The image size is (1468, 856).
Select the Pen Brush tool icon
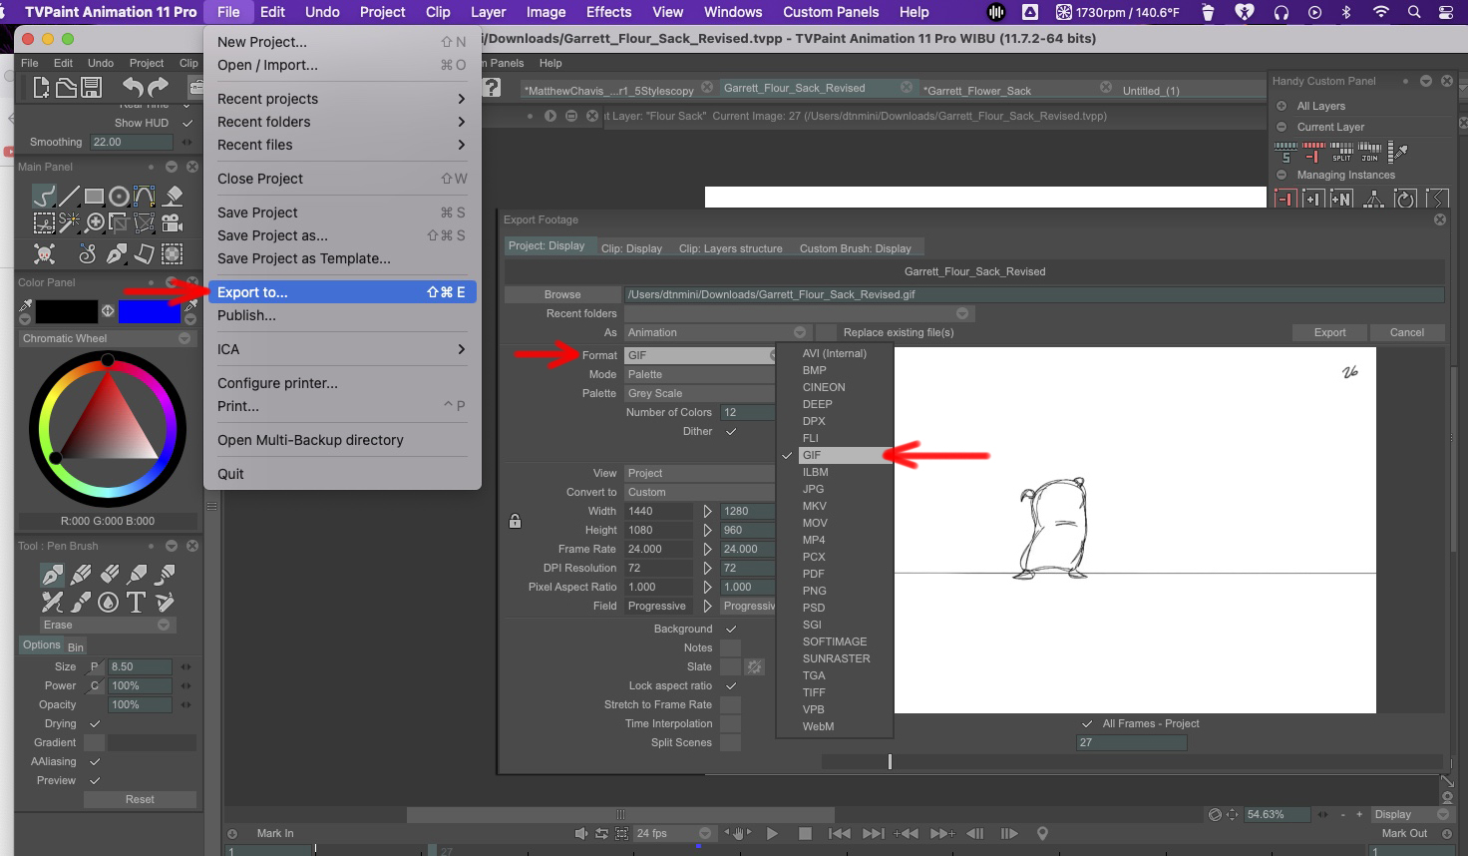(52, 574)
